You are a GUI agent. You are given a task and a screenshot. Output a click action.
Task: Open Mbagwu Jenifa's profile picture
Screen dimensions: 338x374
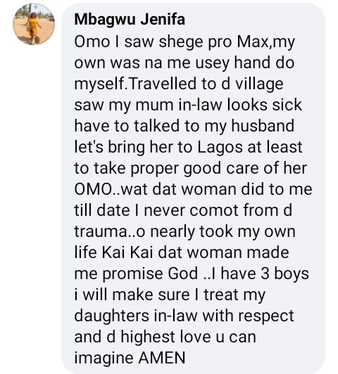34,24
